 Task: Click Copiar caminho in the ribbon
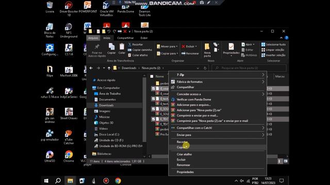coord(140,50)
